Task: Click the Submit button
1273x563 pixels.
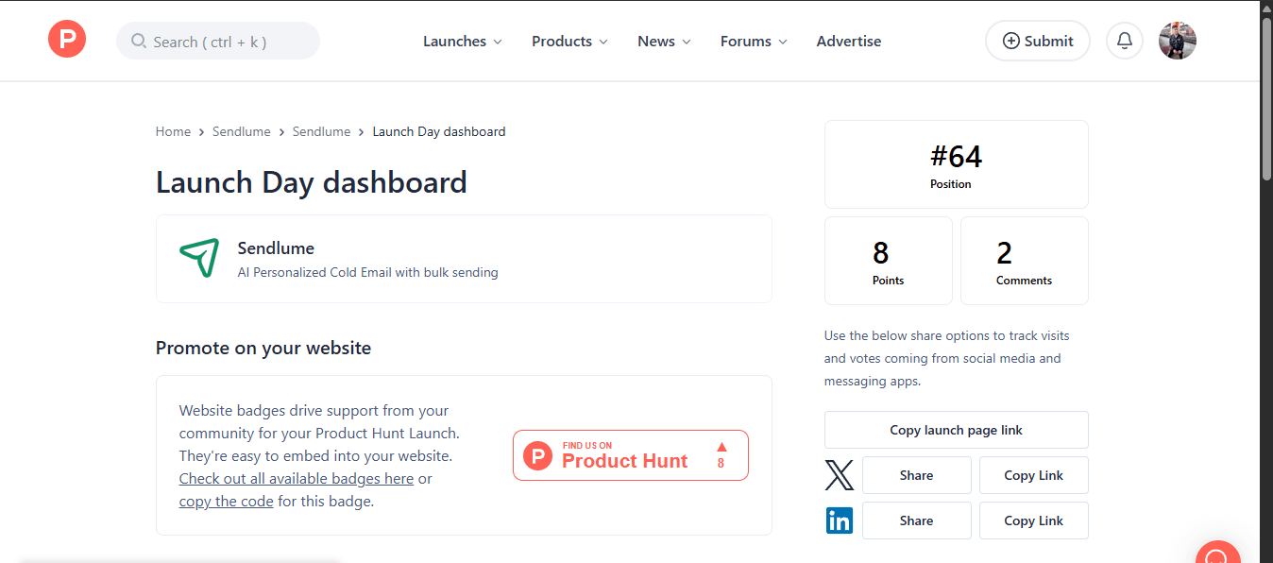Action: [x=1037, y=41]
